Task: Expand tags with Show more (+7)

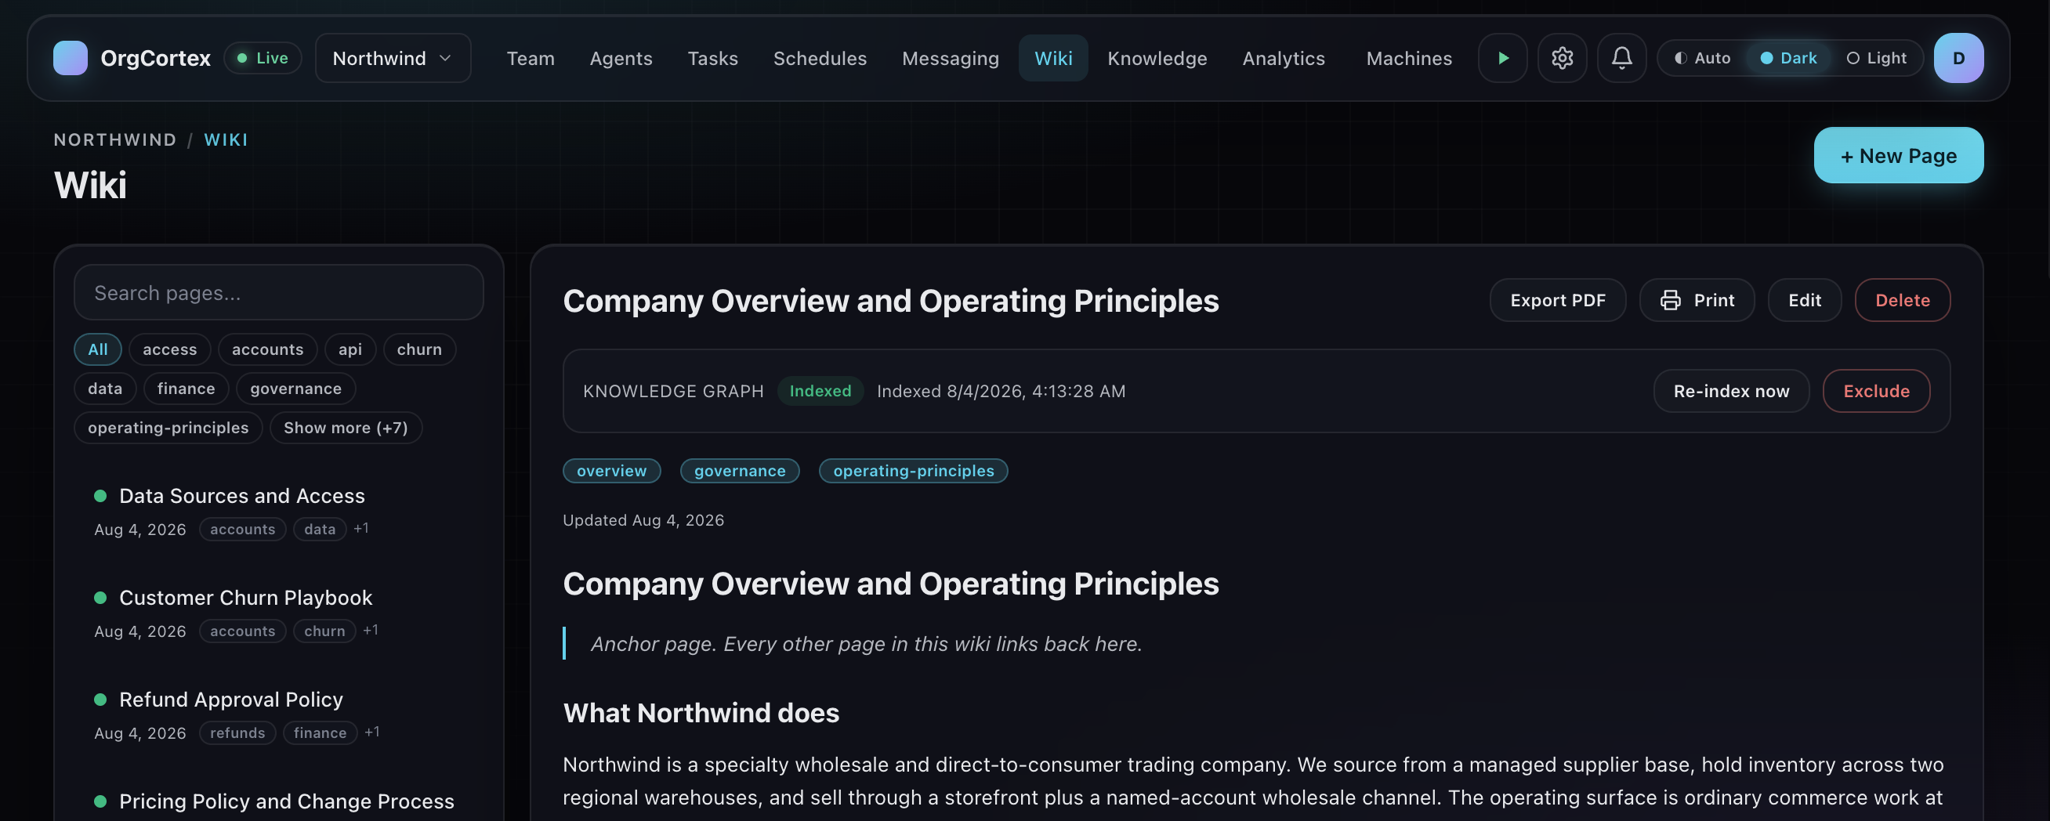Action: pyautogui.click(x=346, y=428)
